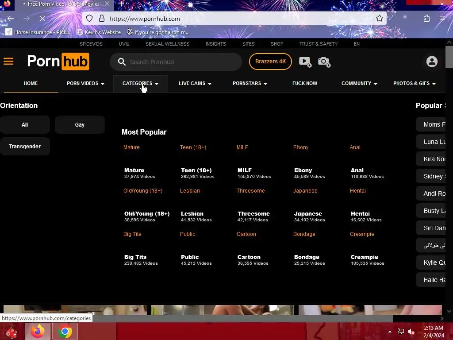Click the "Ebony 45,589 Videos" label
This screenshot has height=340, width=453.
[x=309, y=173]
